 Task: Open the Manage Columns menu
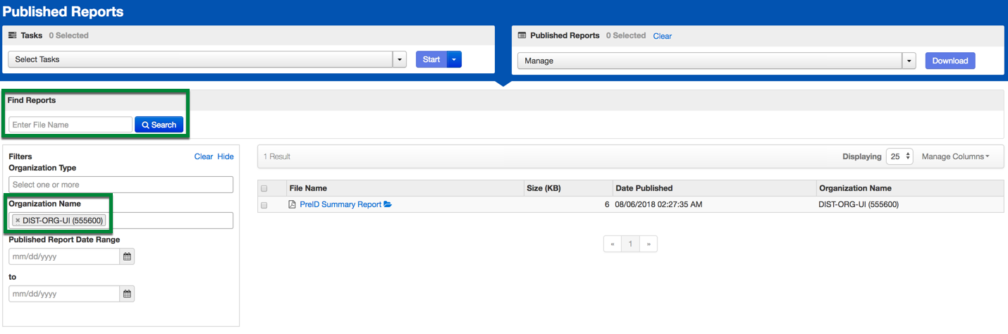pyautogui.click(x=955, y=156)
